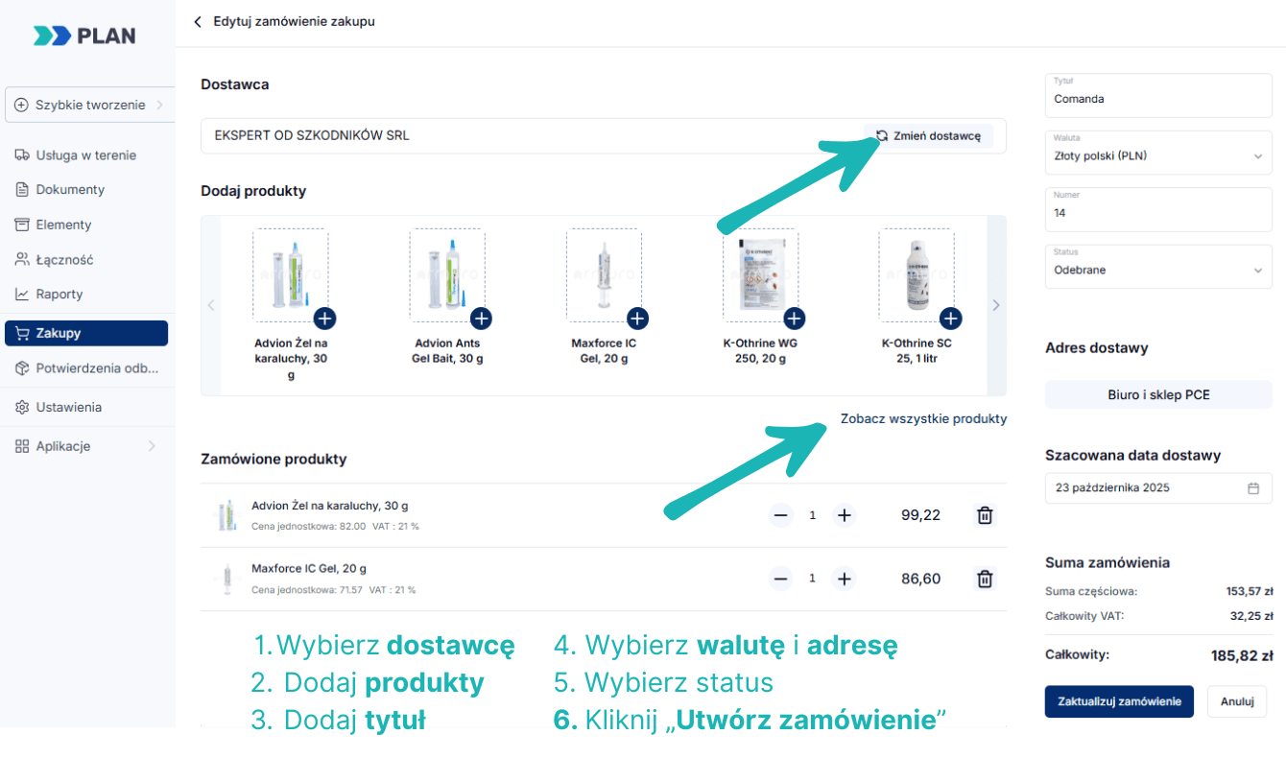The image size is (1286, 758).
Task: Click the Aplikacje grid icon
Action: [x=22, y=446]
